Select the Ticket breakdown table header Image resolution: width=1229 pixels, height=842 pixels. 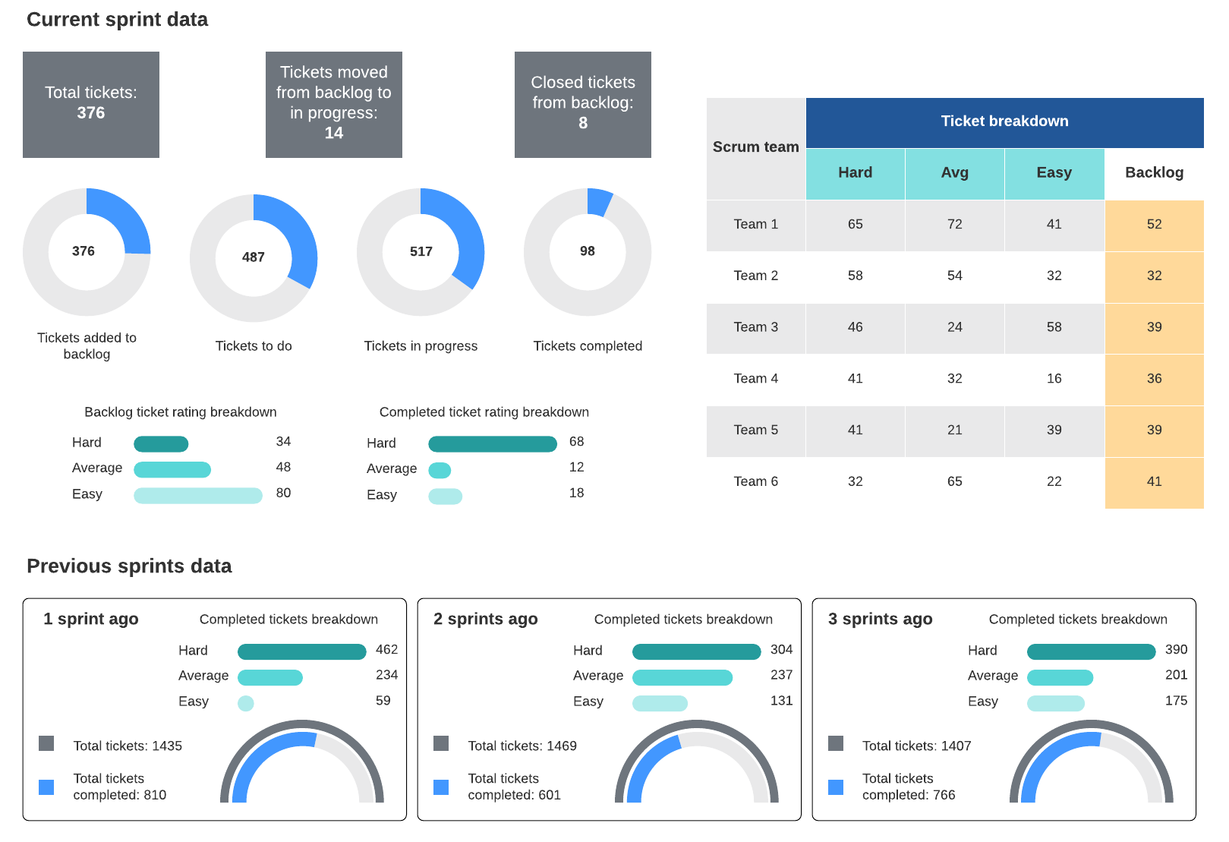[x=1004, y=122]
